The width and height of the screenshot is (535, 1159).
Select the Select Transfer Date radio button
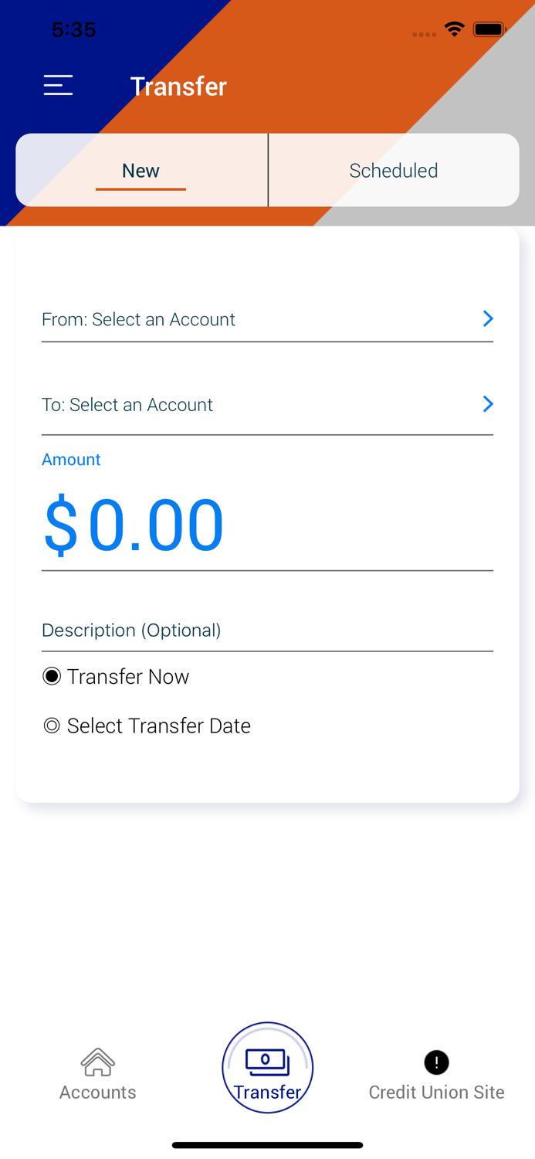52,726
